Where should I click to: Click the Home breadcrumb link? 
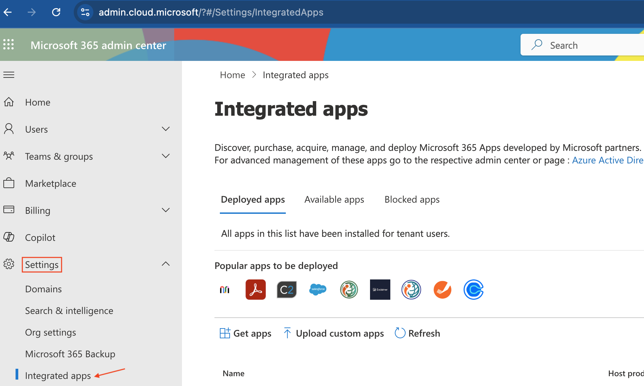tap(232, 75)
